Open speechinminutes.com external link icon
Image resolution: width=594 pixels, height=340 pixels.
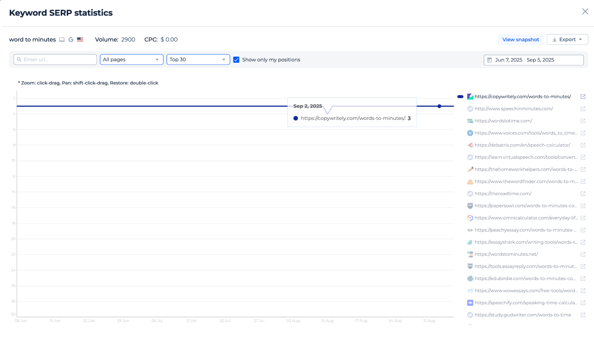coord(583,109)
